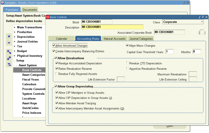209x133 pixels.
Task: Click the Collapse All icon in Navigator
Action: (9, 64)
